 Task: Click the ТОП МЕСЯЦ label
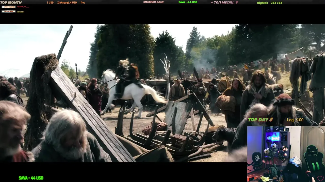[223, 3]
